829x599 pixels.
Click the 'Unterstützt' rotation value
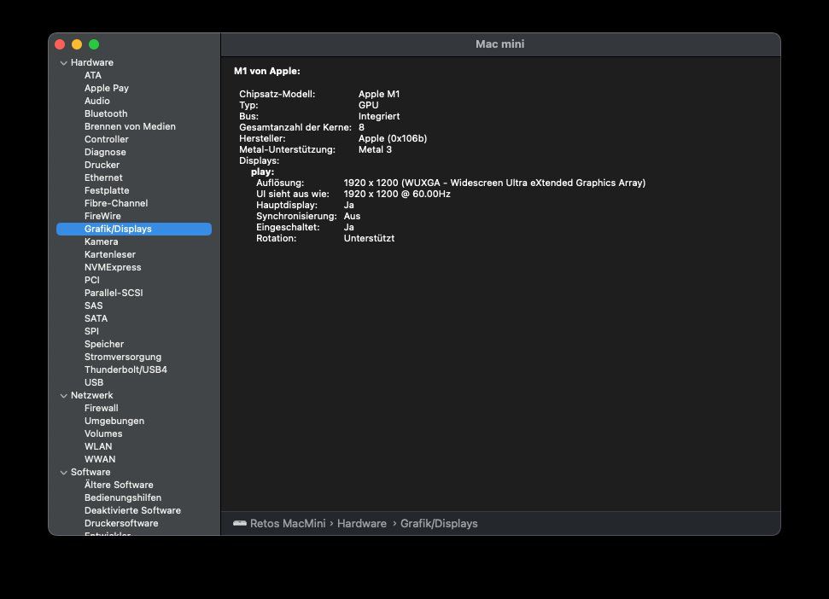click(x=369, y=238)
